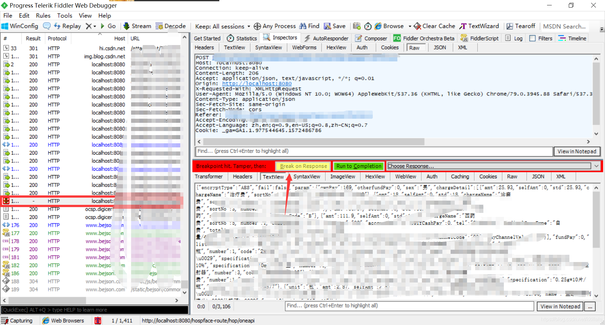Image resolution: width=605 pixels, height=325 pixels.
Task: Open the Log tab
Action: pos(514,38)
